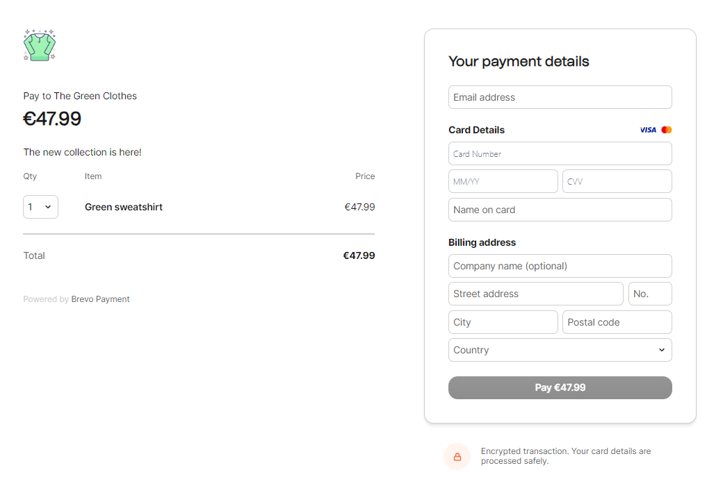Select the Street address field
This screenshot has height=486, width=723.
[x=536, y=294]
